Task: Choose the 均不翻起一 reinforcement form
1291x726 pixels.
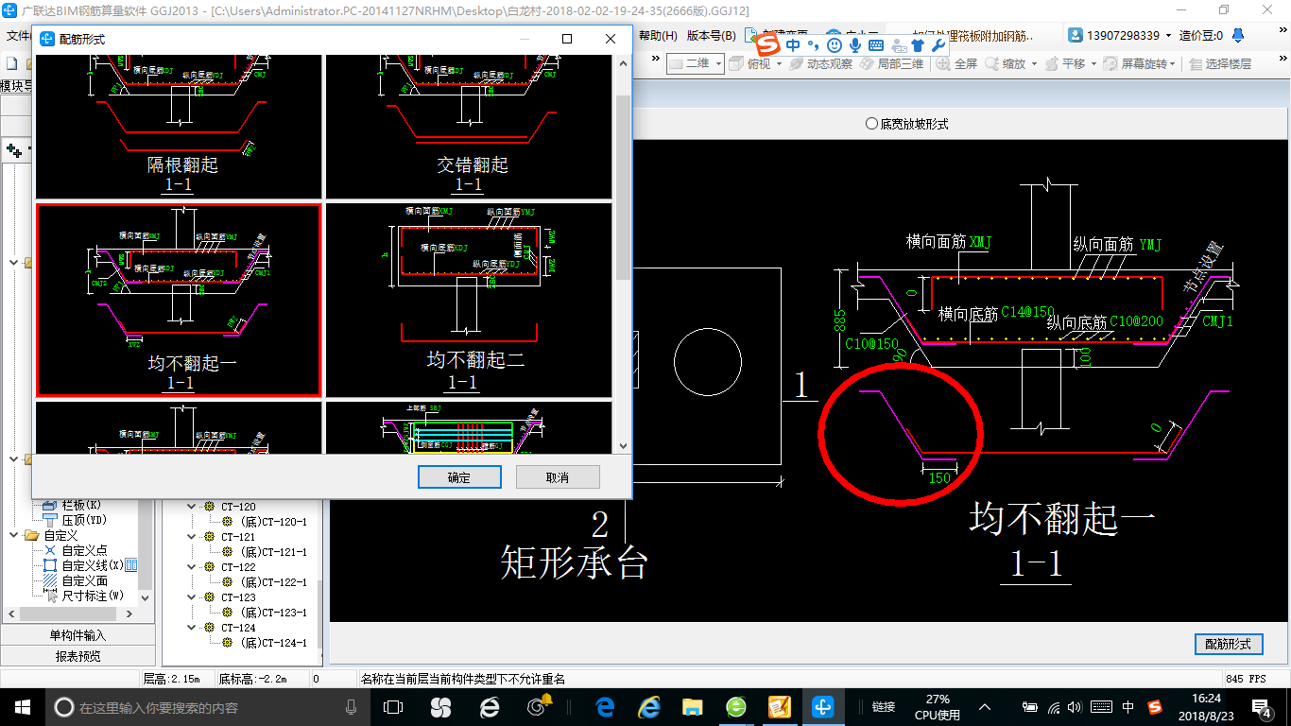Action: pos(179,300)
